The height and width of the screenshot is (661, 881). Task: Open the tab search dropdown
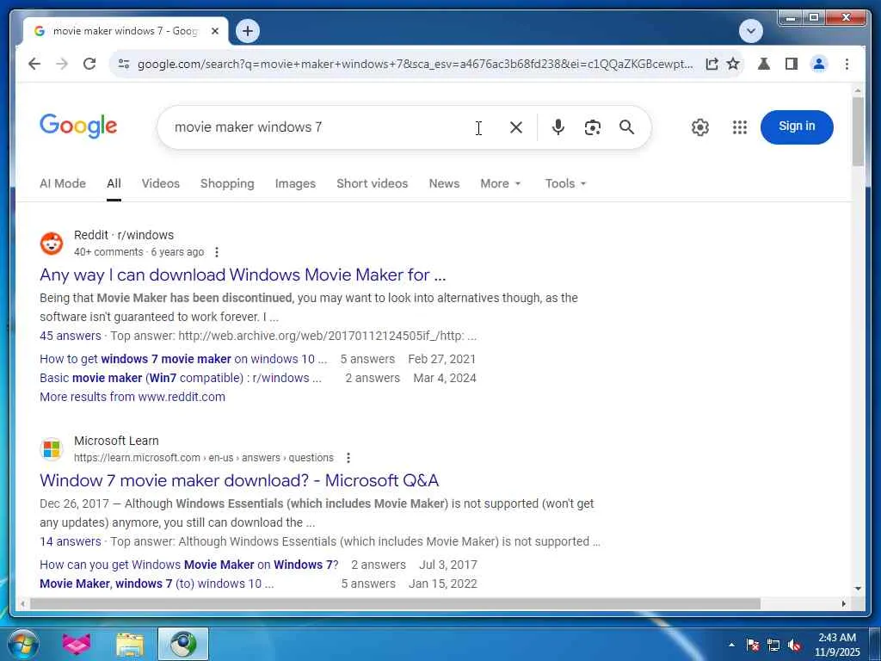click(750, 31)
